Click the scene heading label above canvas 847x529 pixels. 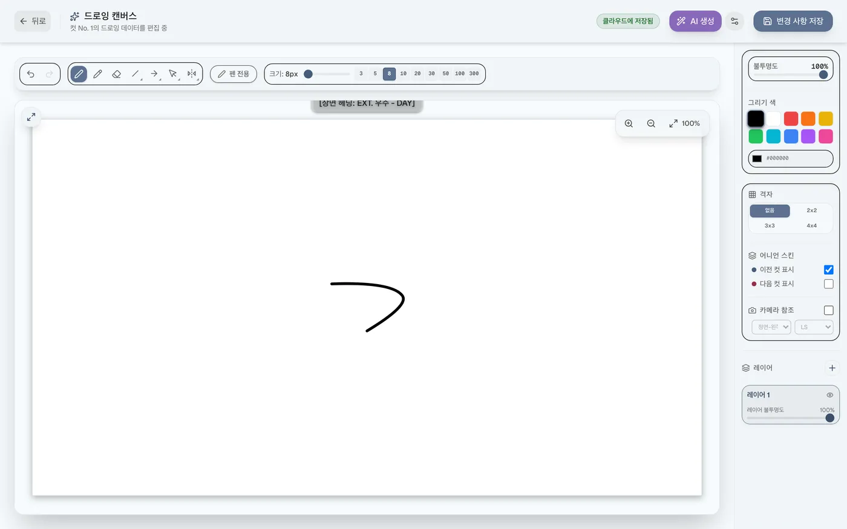(367, 105)
